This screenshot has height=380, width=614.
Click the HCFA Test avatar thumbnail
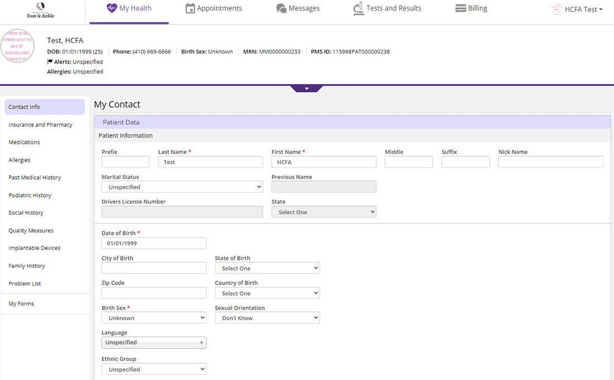(x=556, y=9)
